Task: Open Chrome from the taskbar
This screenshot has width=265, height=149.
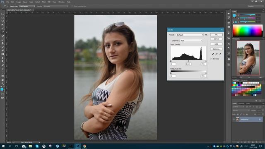Action: coord(84,146)
